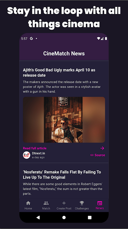Select the News newspaper icon

tap(100, 203)
